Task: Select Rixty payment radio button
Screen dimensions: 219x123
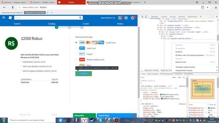Action: click(76, 65)
